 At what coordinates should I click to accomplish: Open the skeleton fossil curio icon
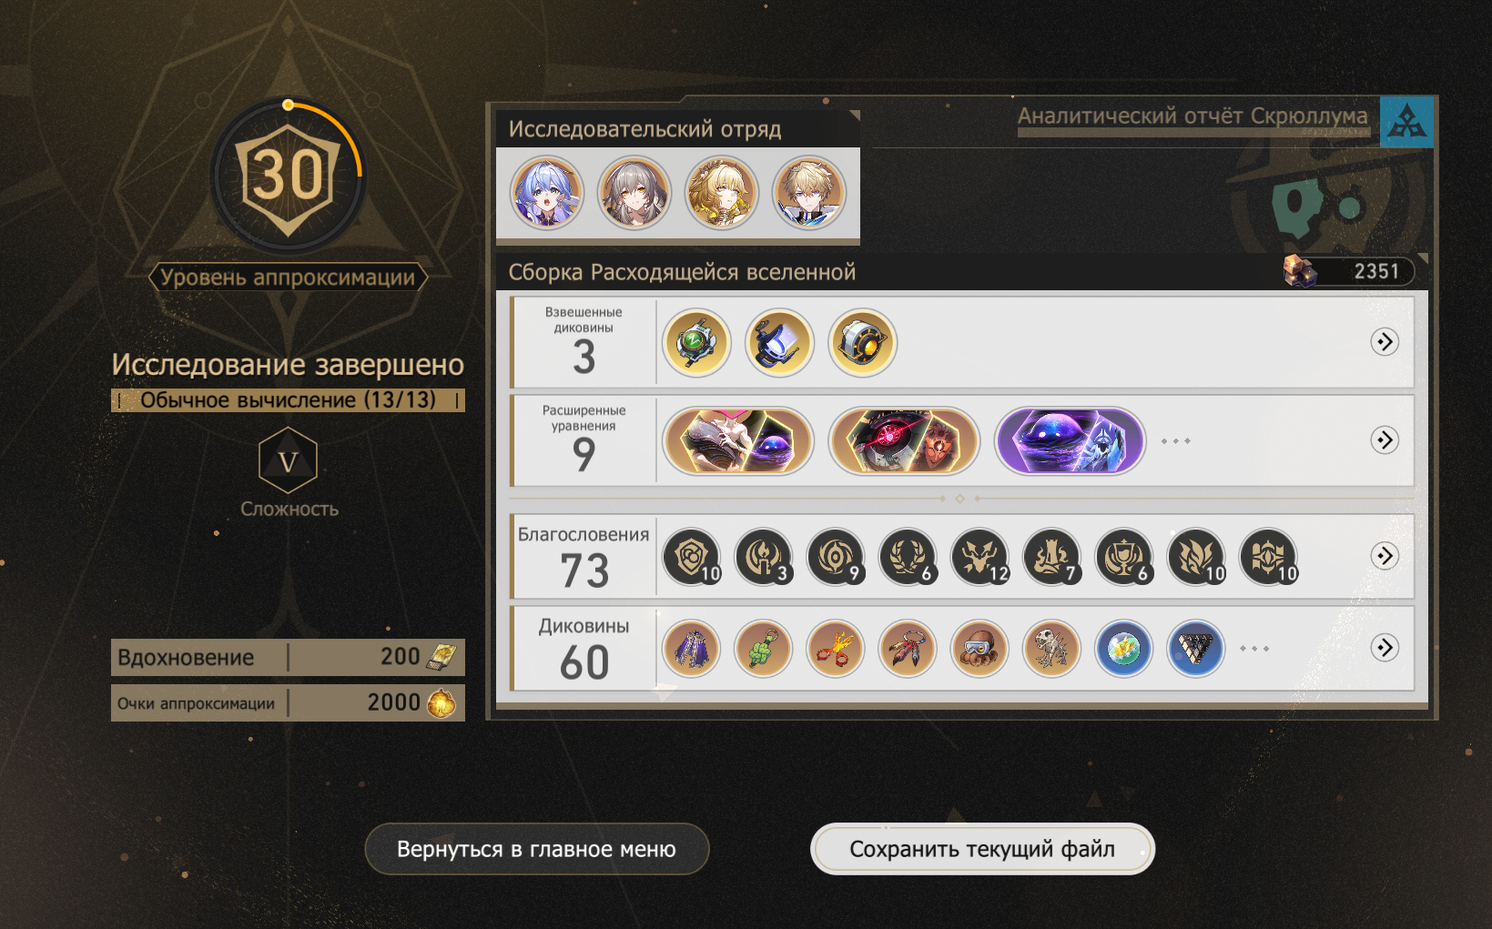1051,649
